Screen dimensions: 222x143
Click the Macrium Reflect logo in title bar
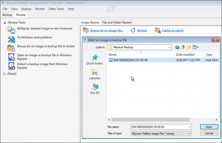click(3, 3)
